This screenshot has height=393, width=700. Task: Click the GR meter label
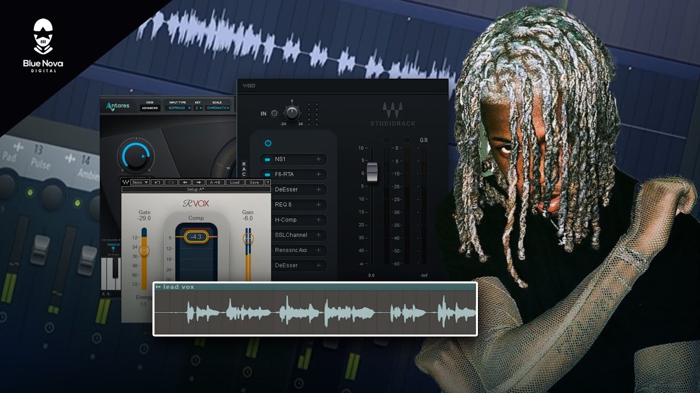point(424,140)
